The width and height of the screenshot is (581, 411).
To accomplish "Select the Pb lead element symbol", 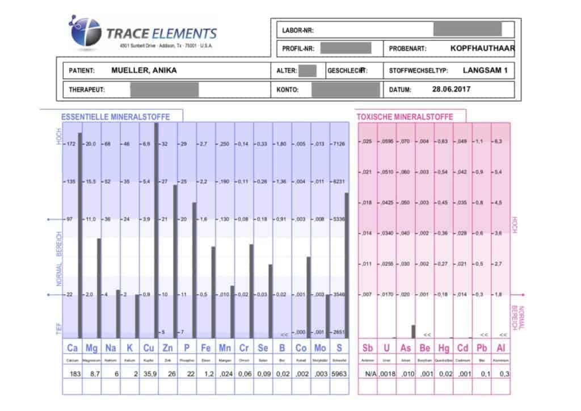I will pyautogui.click(x=482, y=347).
